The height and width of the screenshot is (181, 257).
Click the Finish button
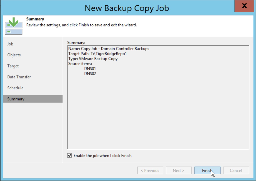(207, 170)
